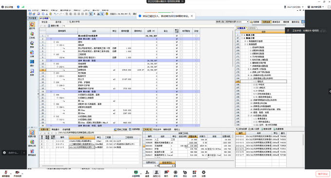
Task: Toggle the checkbox in grid row 5
Action: point(177,48)
